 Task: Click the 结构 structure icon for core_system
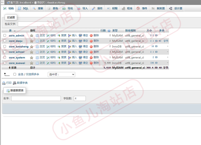click(48, 58)
